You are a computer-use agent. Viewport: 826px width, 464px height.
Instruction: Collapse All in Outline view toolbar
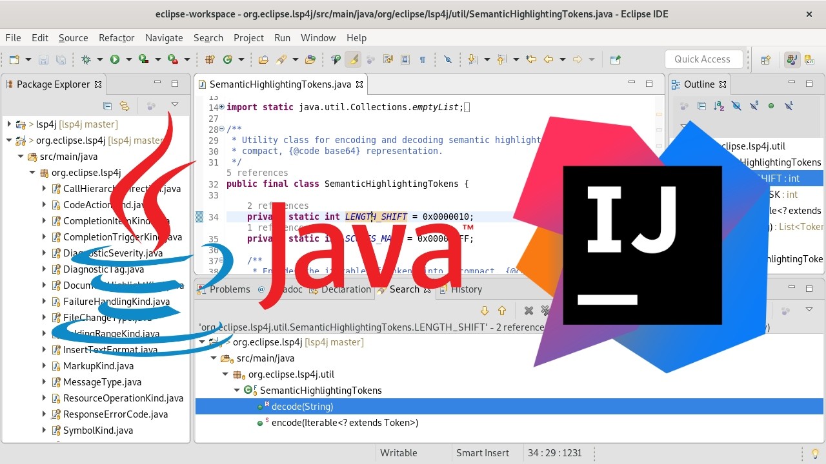pyautogui.click(x=701, y=106)
